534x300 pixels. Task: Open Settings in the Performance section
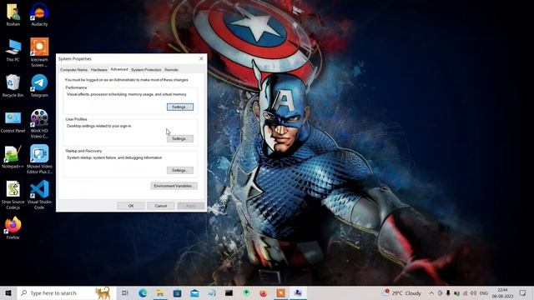point(180,107)
